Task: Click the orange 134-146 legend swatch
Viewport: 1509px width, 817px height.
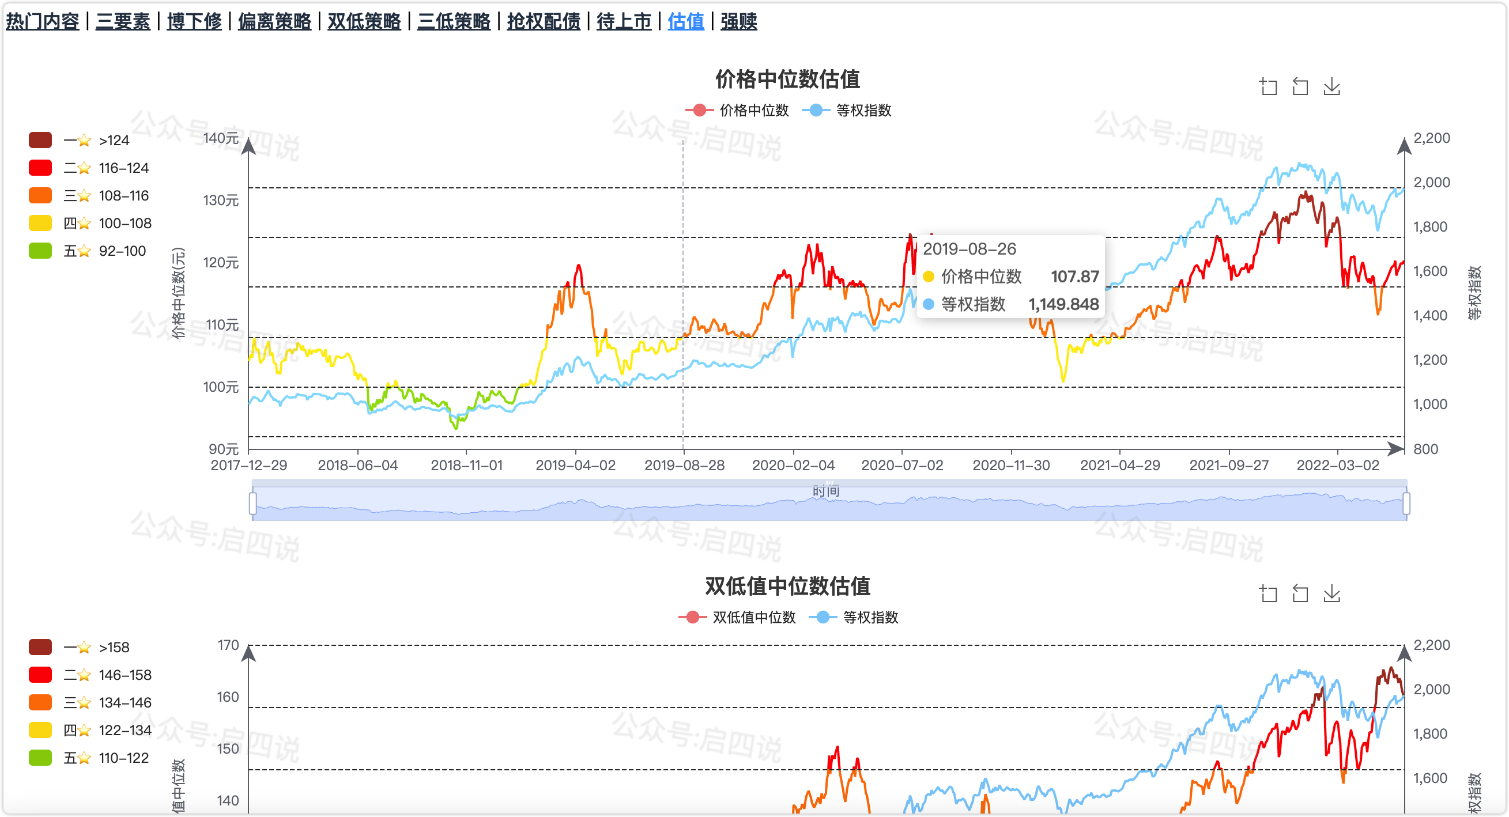Action: pos(40,703)
